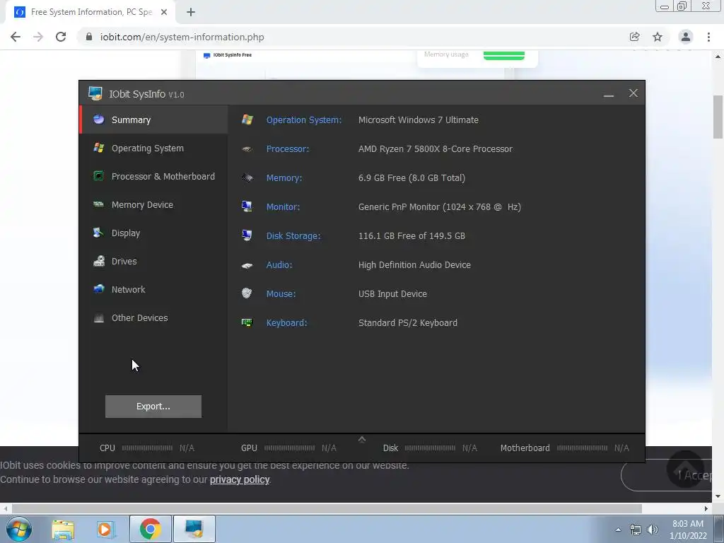
Task: Click the Windows flag icon beside Operation System
Action: (x=247, y=119)
